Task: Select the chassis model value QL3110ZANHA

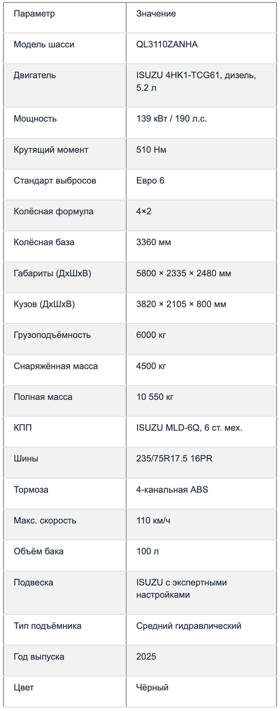Action: [x=167, y=44]
